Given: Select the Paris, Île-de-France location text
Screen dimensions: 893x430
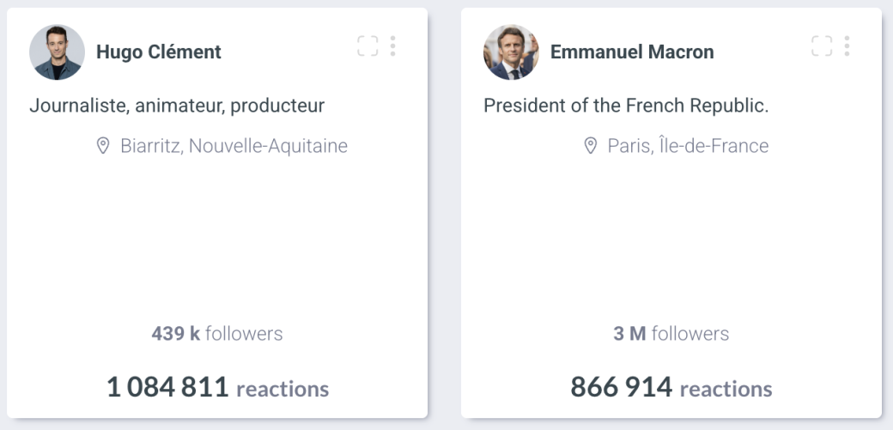Looking at the screenshot, I should pyautogui.click(x=688, y=146).
